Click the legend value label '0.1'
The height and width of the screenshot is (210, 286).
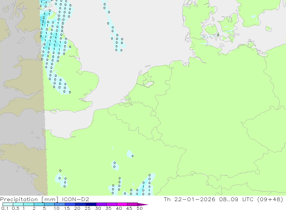point(5,208)
